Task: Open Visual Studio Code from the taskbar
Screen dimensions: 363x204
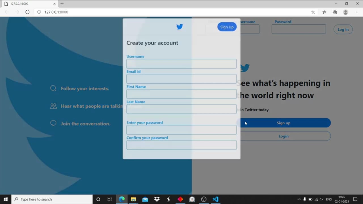Action: [216, 199]
